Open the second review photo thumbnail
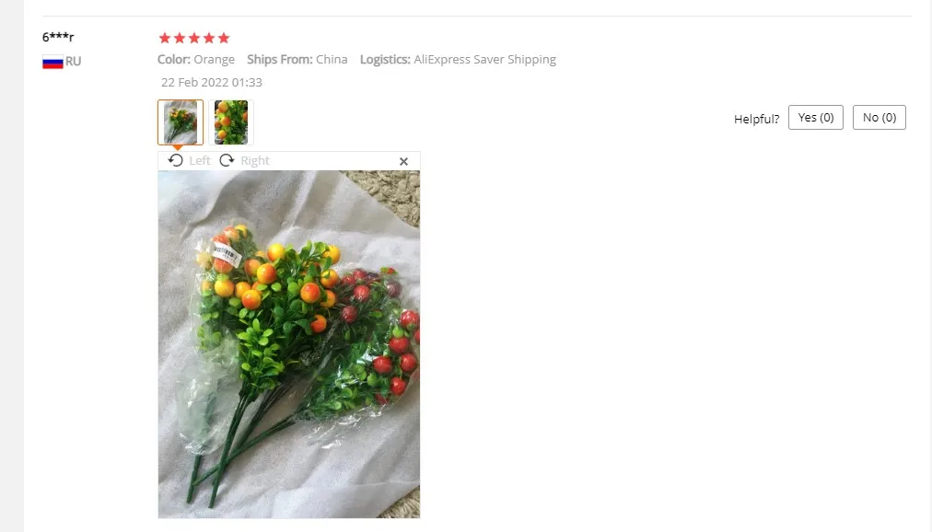The width and height of the screenshot is (932, 532). pos(231,122)
